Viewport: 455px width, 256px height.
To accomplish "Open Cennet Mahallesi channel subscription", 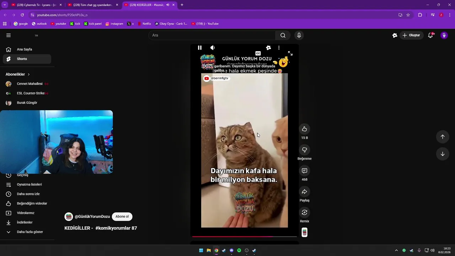I will click(27, 84).
